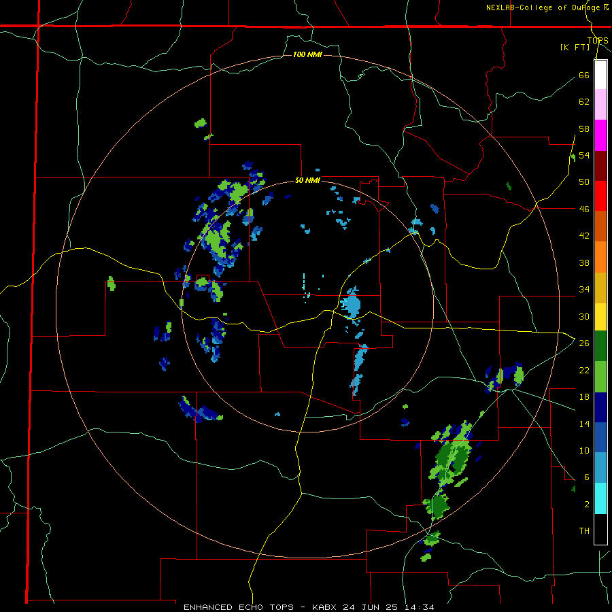Image resolution: width=612 pixels, height=612 pixels.
Task: Click the legend value "46"
Action: tap(584, 209)
